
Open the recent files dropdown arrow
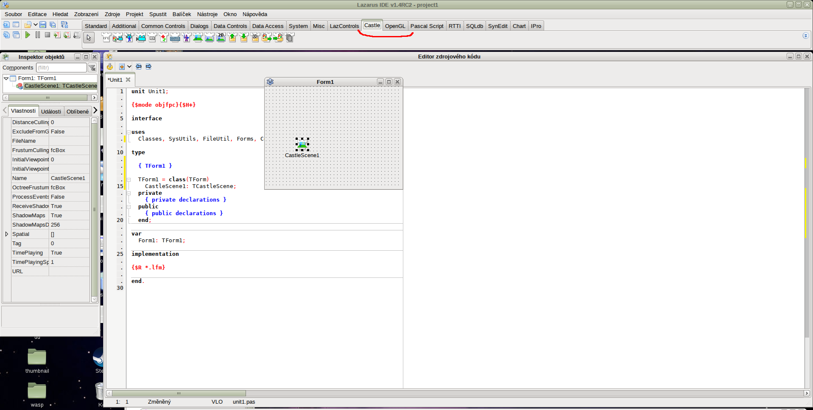[36, 25]
